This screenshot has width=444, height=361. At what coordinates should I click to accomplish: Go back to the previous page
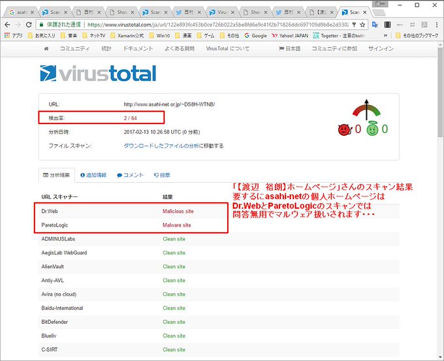[x=7, y=25]
